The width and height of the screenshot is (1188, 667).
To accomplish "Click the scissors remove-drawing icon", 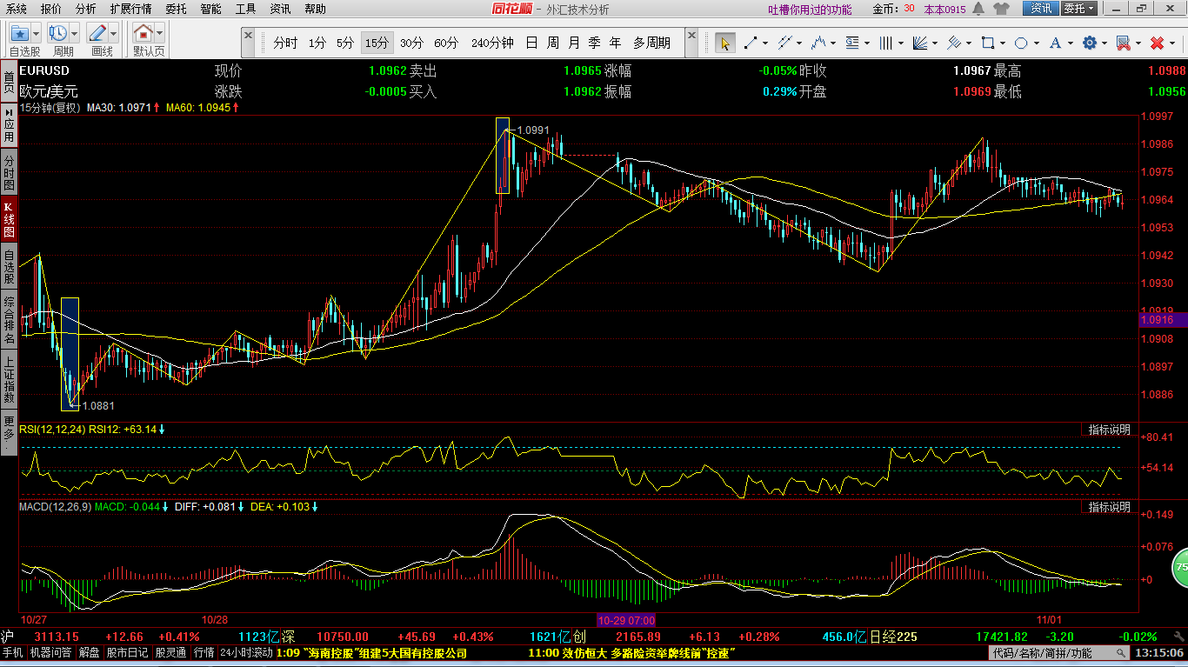I will click(1124, 43).
